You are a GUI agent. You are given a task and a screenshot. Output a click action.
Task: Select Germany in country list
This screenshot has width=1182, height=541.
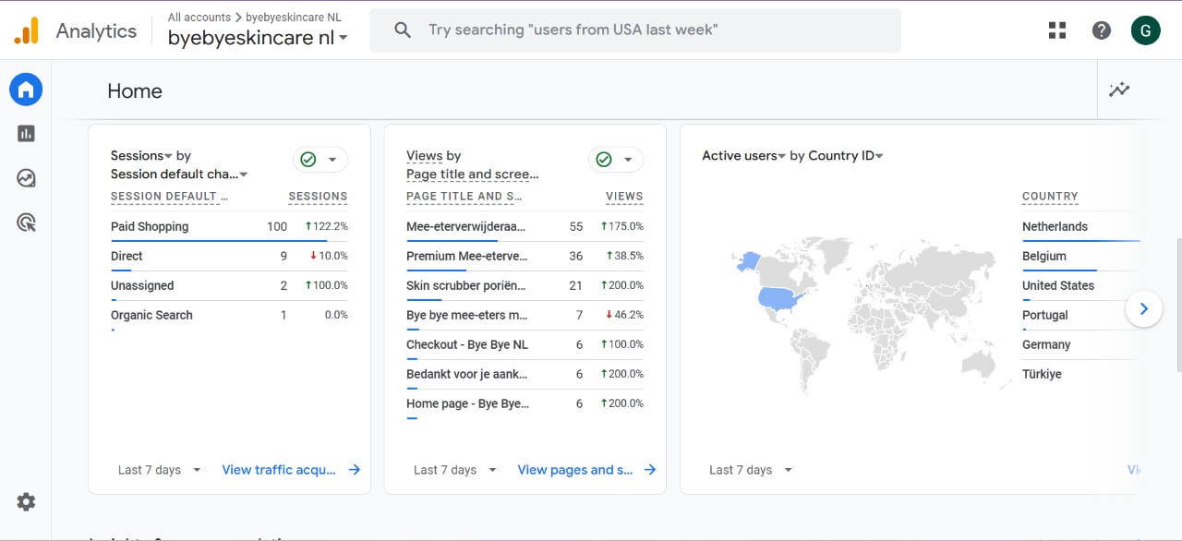[1046, 344]
